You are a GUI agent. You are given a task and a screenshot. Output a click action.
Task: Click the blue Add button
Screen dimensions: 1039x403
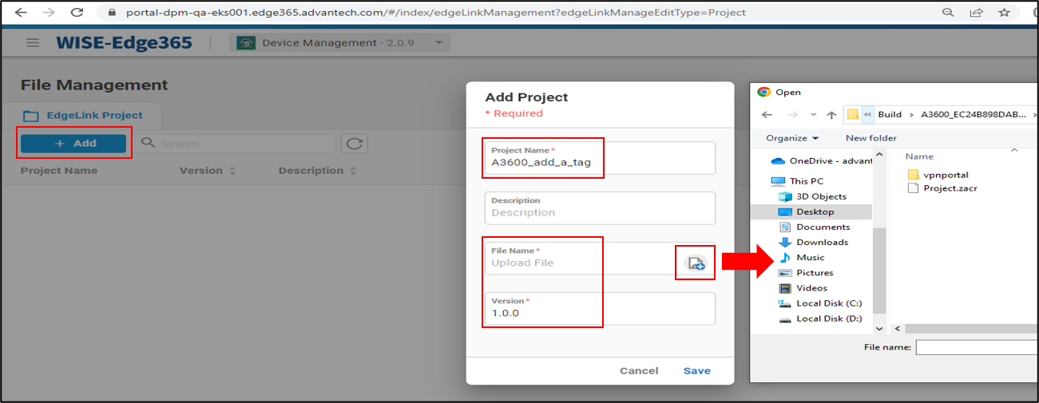tap(73, 144)
